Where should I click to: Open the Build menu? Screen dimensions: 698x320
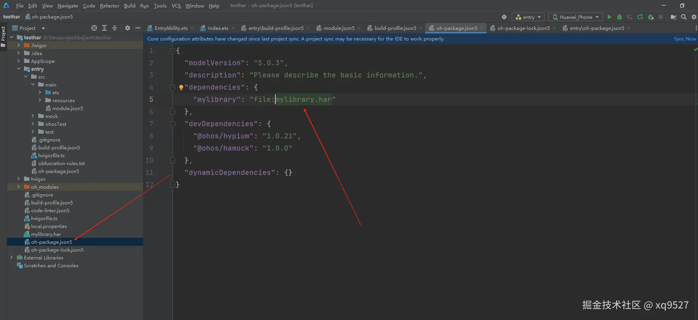pyautogui.click(x=130, y=6)
